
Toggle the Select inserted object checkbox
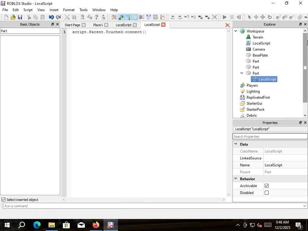[3, 200]
